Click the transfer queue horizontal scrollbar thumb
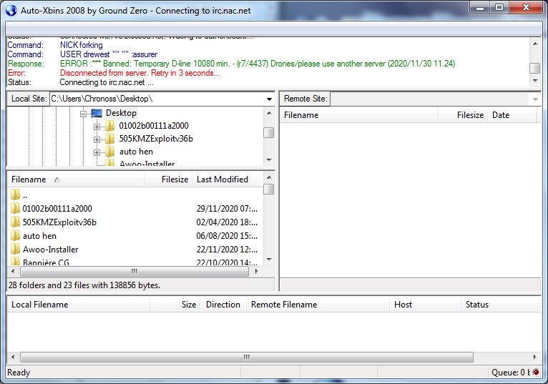Screen dimensions: 548x384 point(247,357)
